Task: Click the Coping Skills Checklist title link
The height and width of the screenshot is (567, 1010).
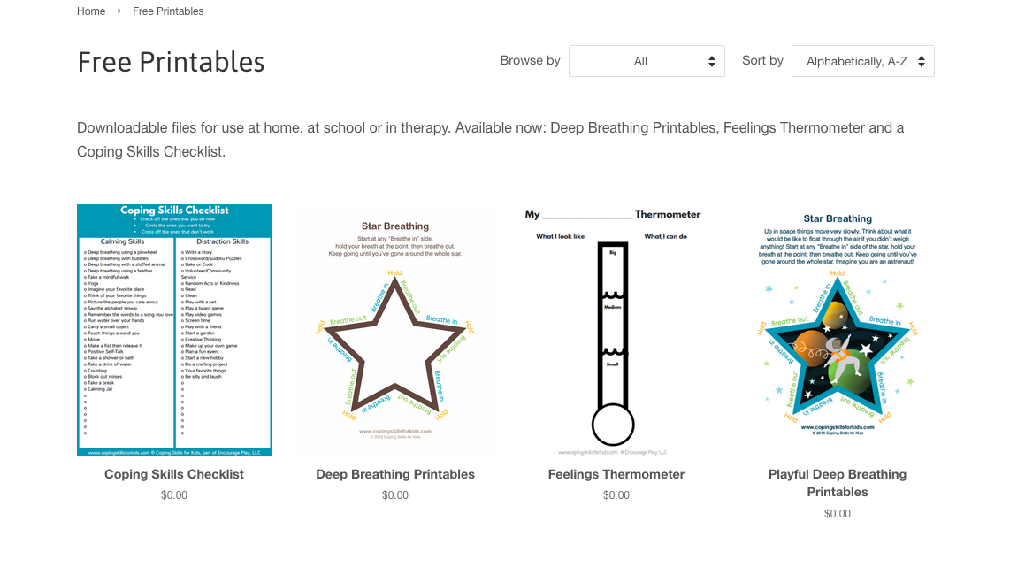Action: click(174, 474)
